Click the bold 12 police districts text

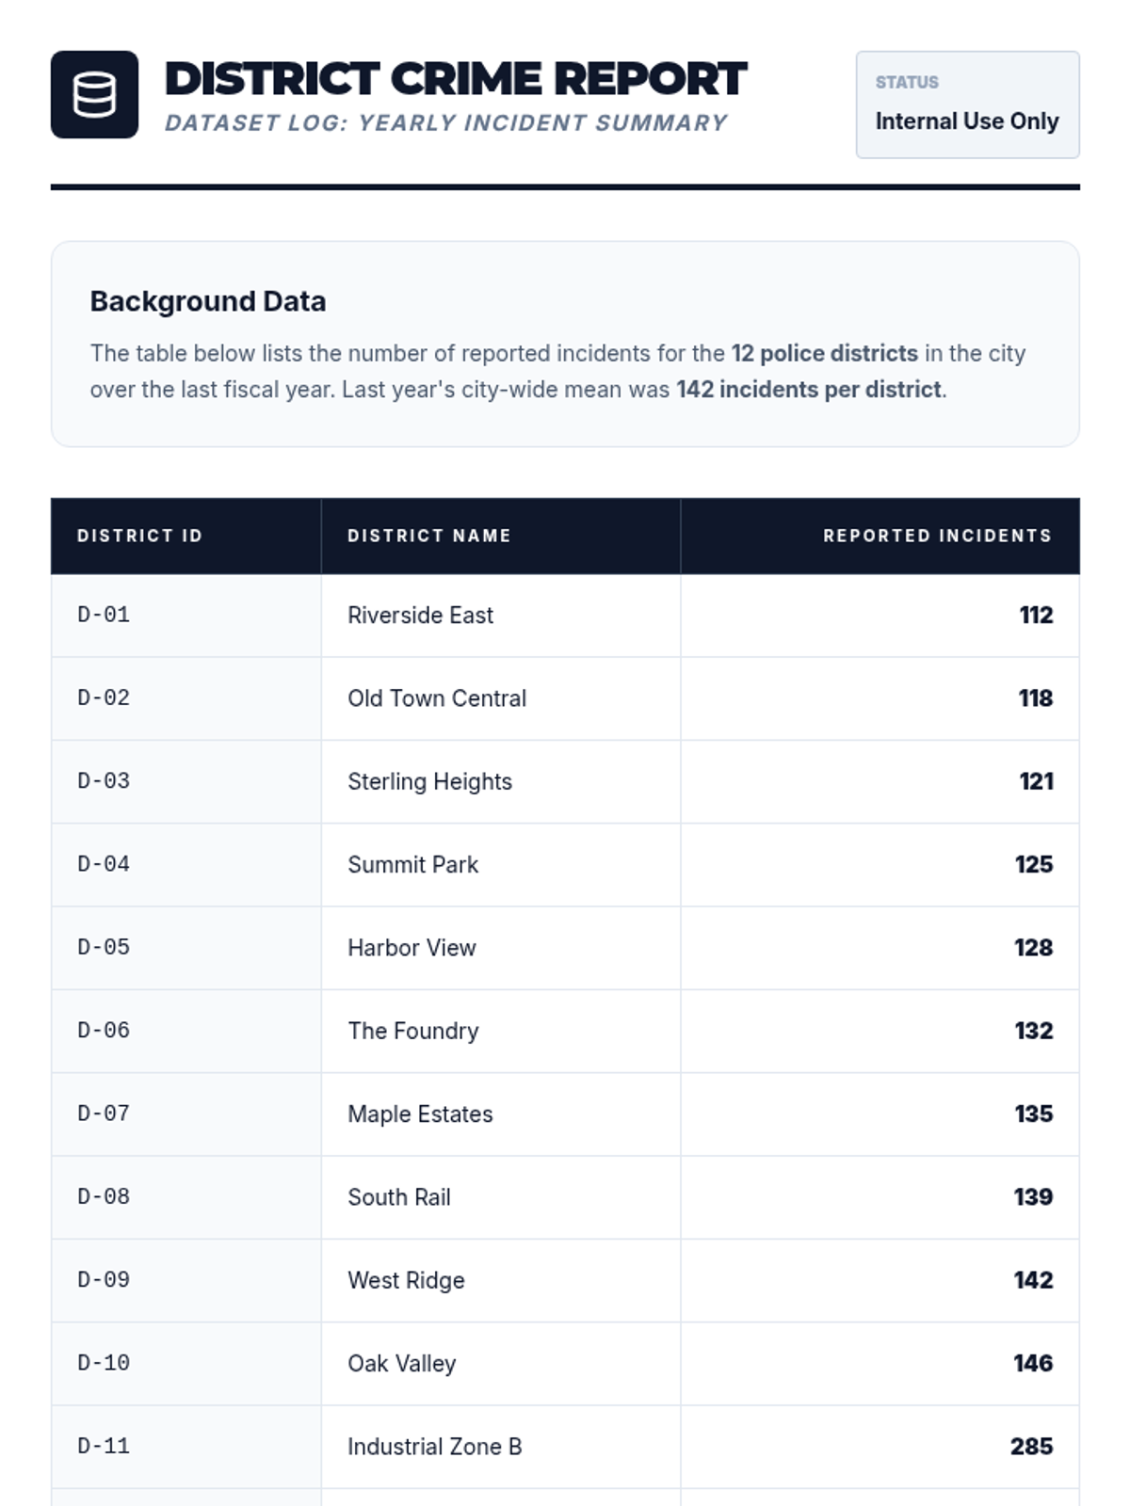[x=824, y=353]
